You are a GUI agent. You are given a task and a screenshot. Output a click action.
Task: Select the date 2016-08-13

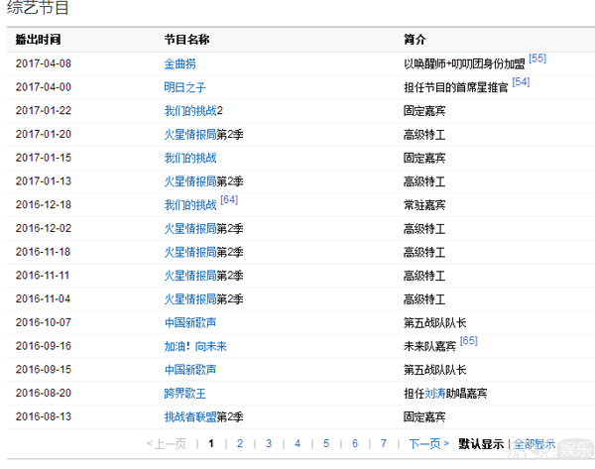pos(44,416)
